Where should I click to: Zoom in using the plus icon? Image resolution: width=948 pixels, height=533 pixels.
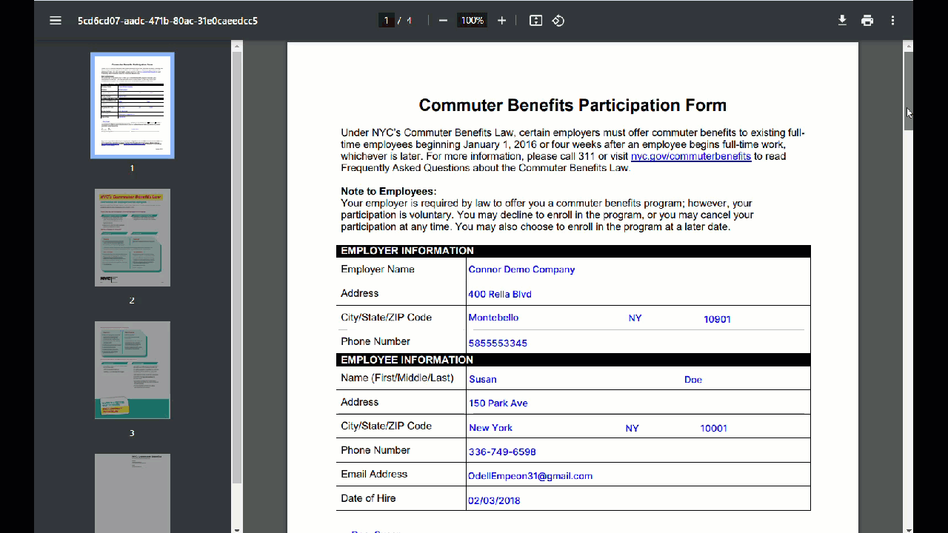[x=501, y=20]
